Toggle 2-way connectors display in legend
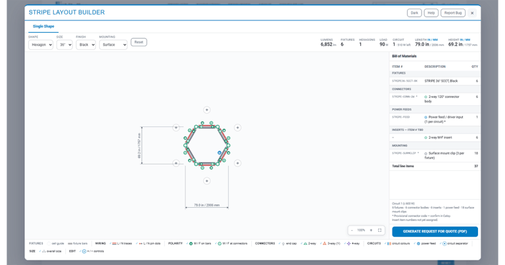505x265 pixels. pyautogui.click(x=309, y=243)
